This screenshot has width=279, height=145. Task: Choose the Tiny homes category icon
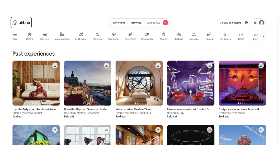click(225, 34)
